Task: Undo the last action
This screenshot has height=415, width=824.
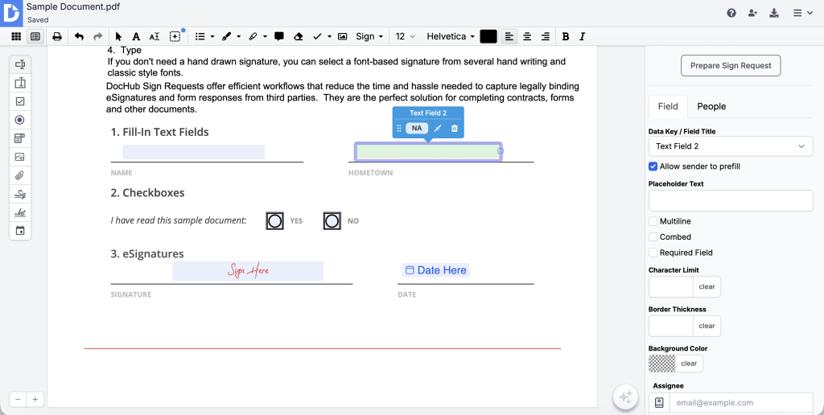Action: tap(79, 36)
